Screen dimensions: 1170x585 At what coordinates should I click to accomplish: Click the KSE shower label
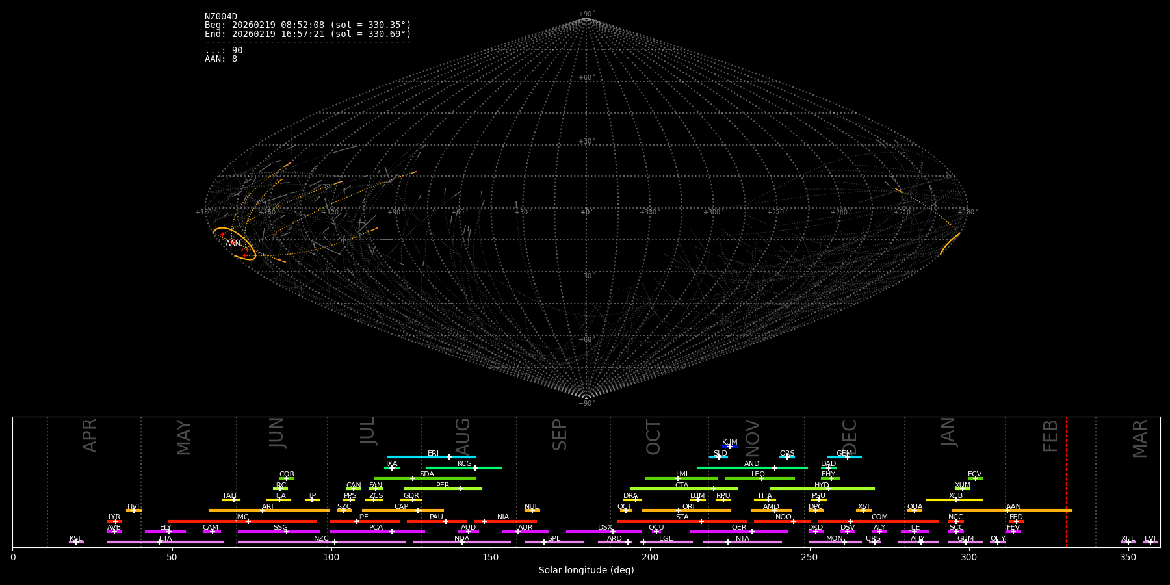tap(76, 539)
